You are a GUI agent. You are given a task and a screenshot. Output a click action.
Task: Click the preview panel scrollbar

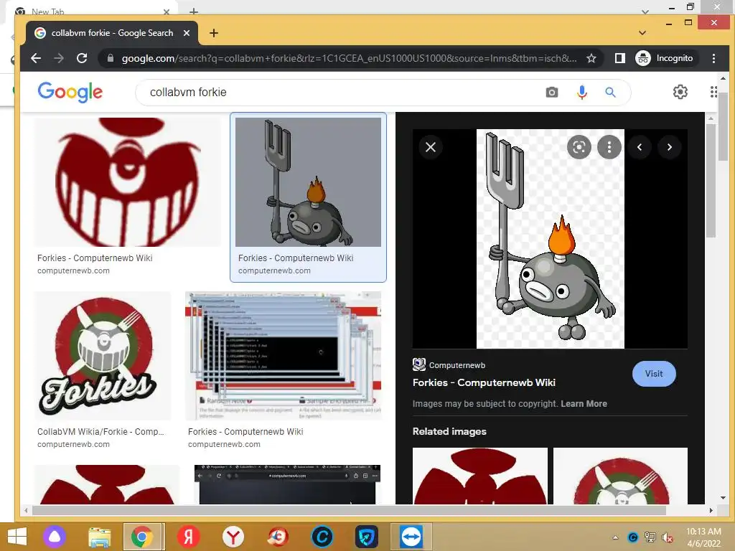(711, 181)
